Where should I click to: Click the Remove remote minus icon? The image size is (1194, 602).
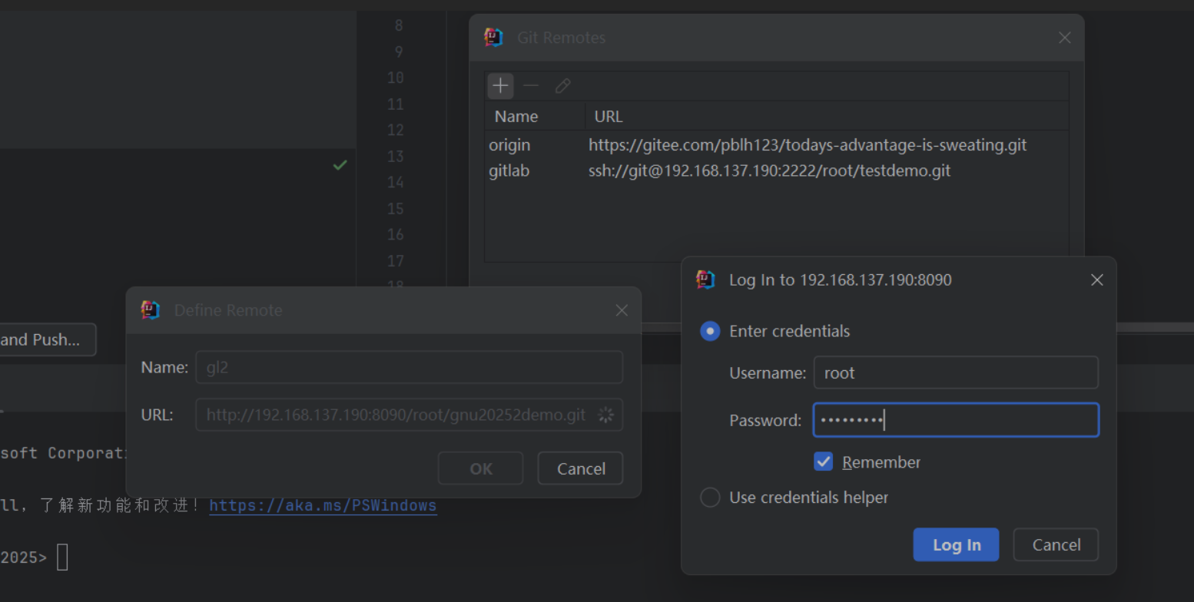pos(531,86)
